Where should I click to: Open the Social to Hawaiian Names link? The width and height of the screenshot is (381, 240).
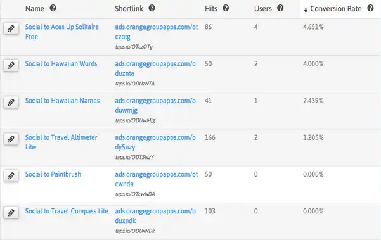(x=63, y=101)
